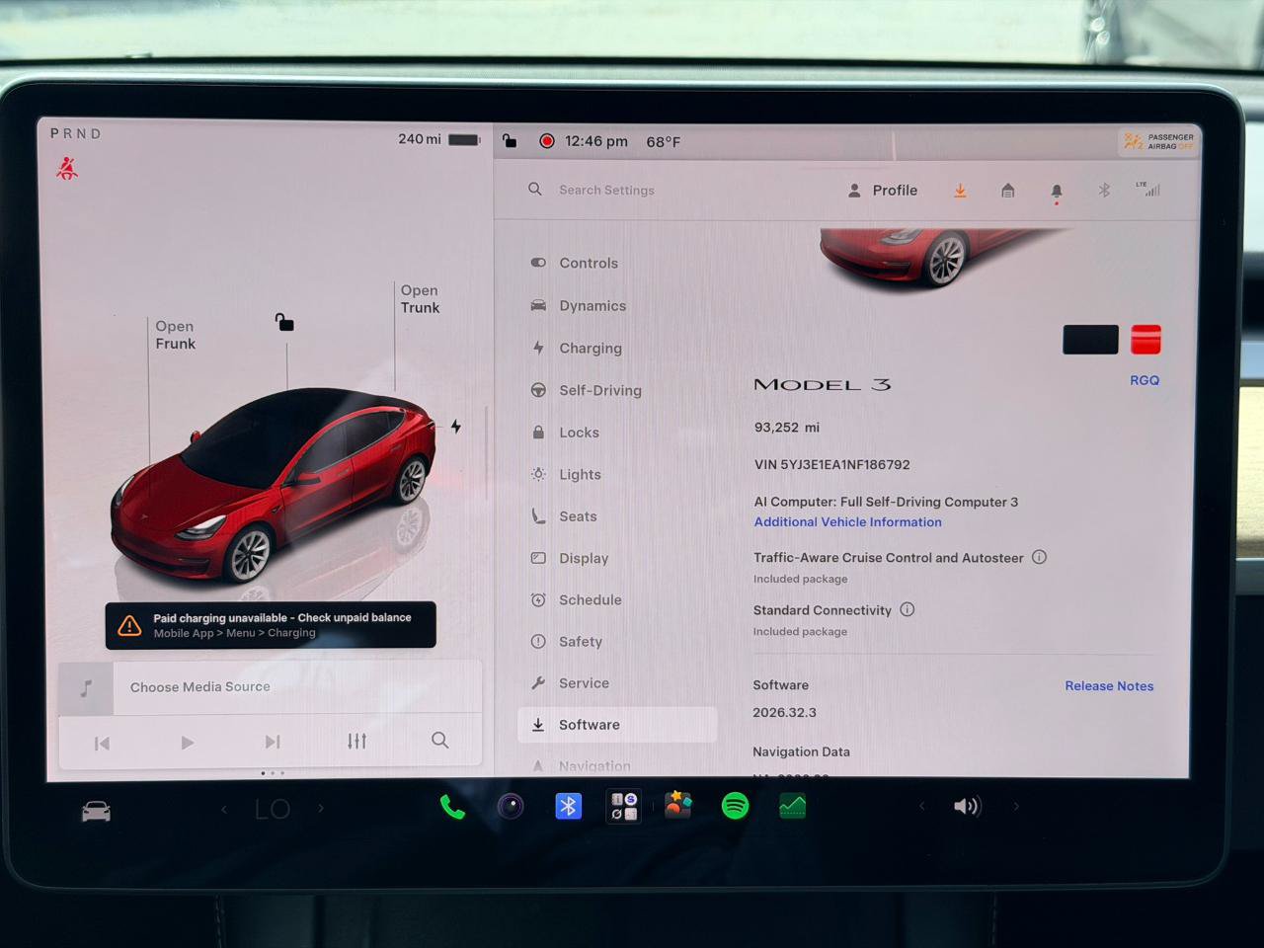Open Additional Vehicle Information link

coord(847,521)
